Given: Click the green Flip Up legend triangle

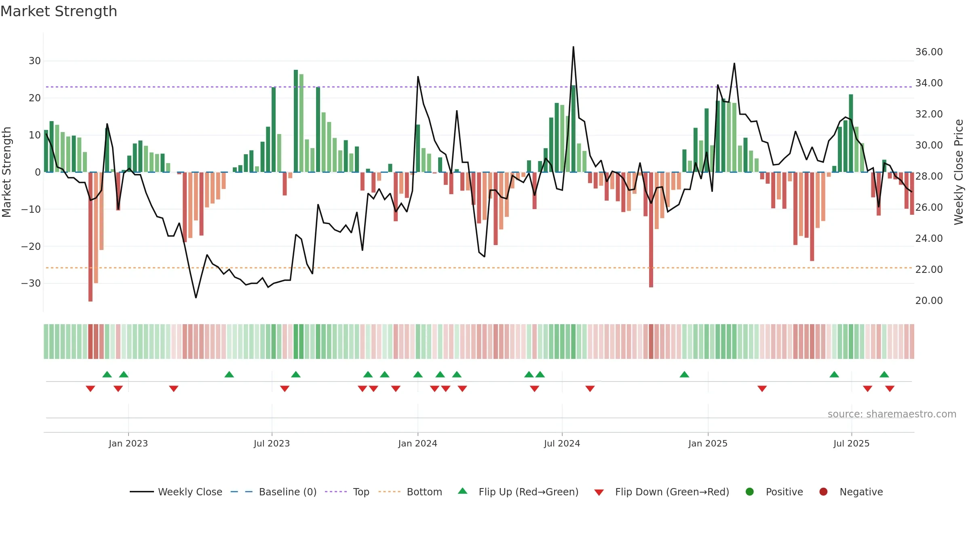Looking at the screenshot, I should [463, 491].
